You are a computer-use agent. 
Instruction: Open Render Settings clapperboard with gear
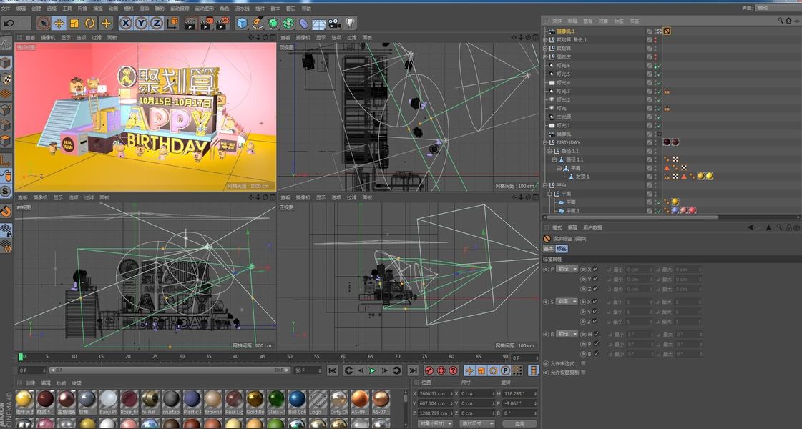222,23
